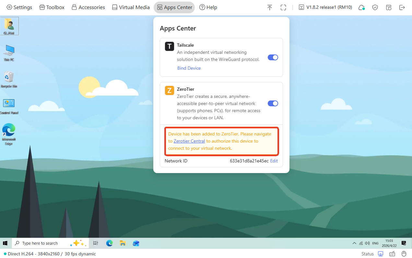The image size is (412, 258).
Task: Open Microsoft Edge from the taskbar
Action: coord(110,243)
